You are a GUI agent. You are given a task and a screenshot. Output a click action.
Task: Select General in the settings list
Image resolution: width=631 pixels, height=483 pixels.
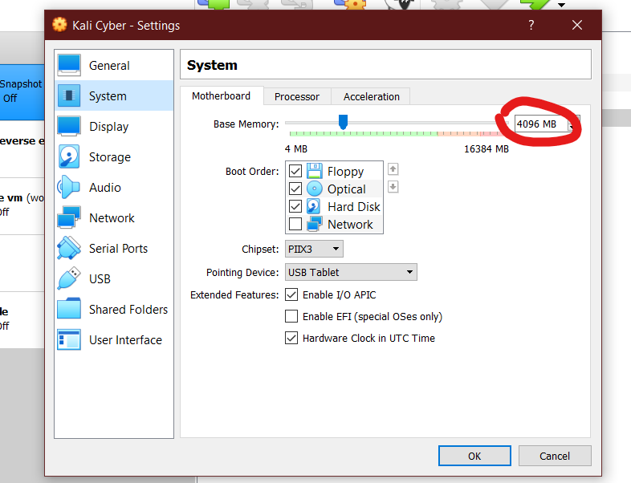click(114, 65)
